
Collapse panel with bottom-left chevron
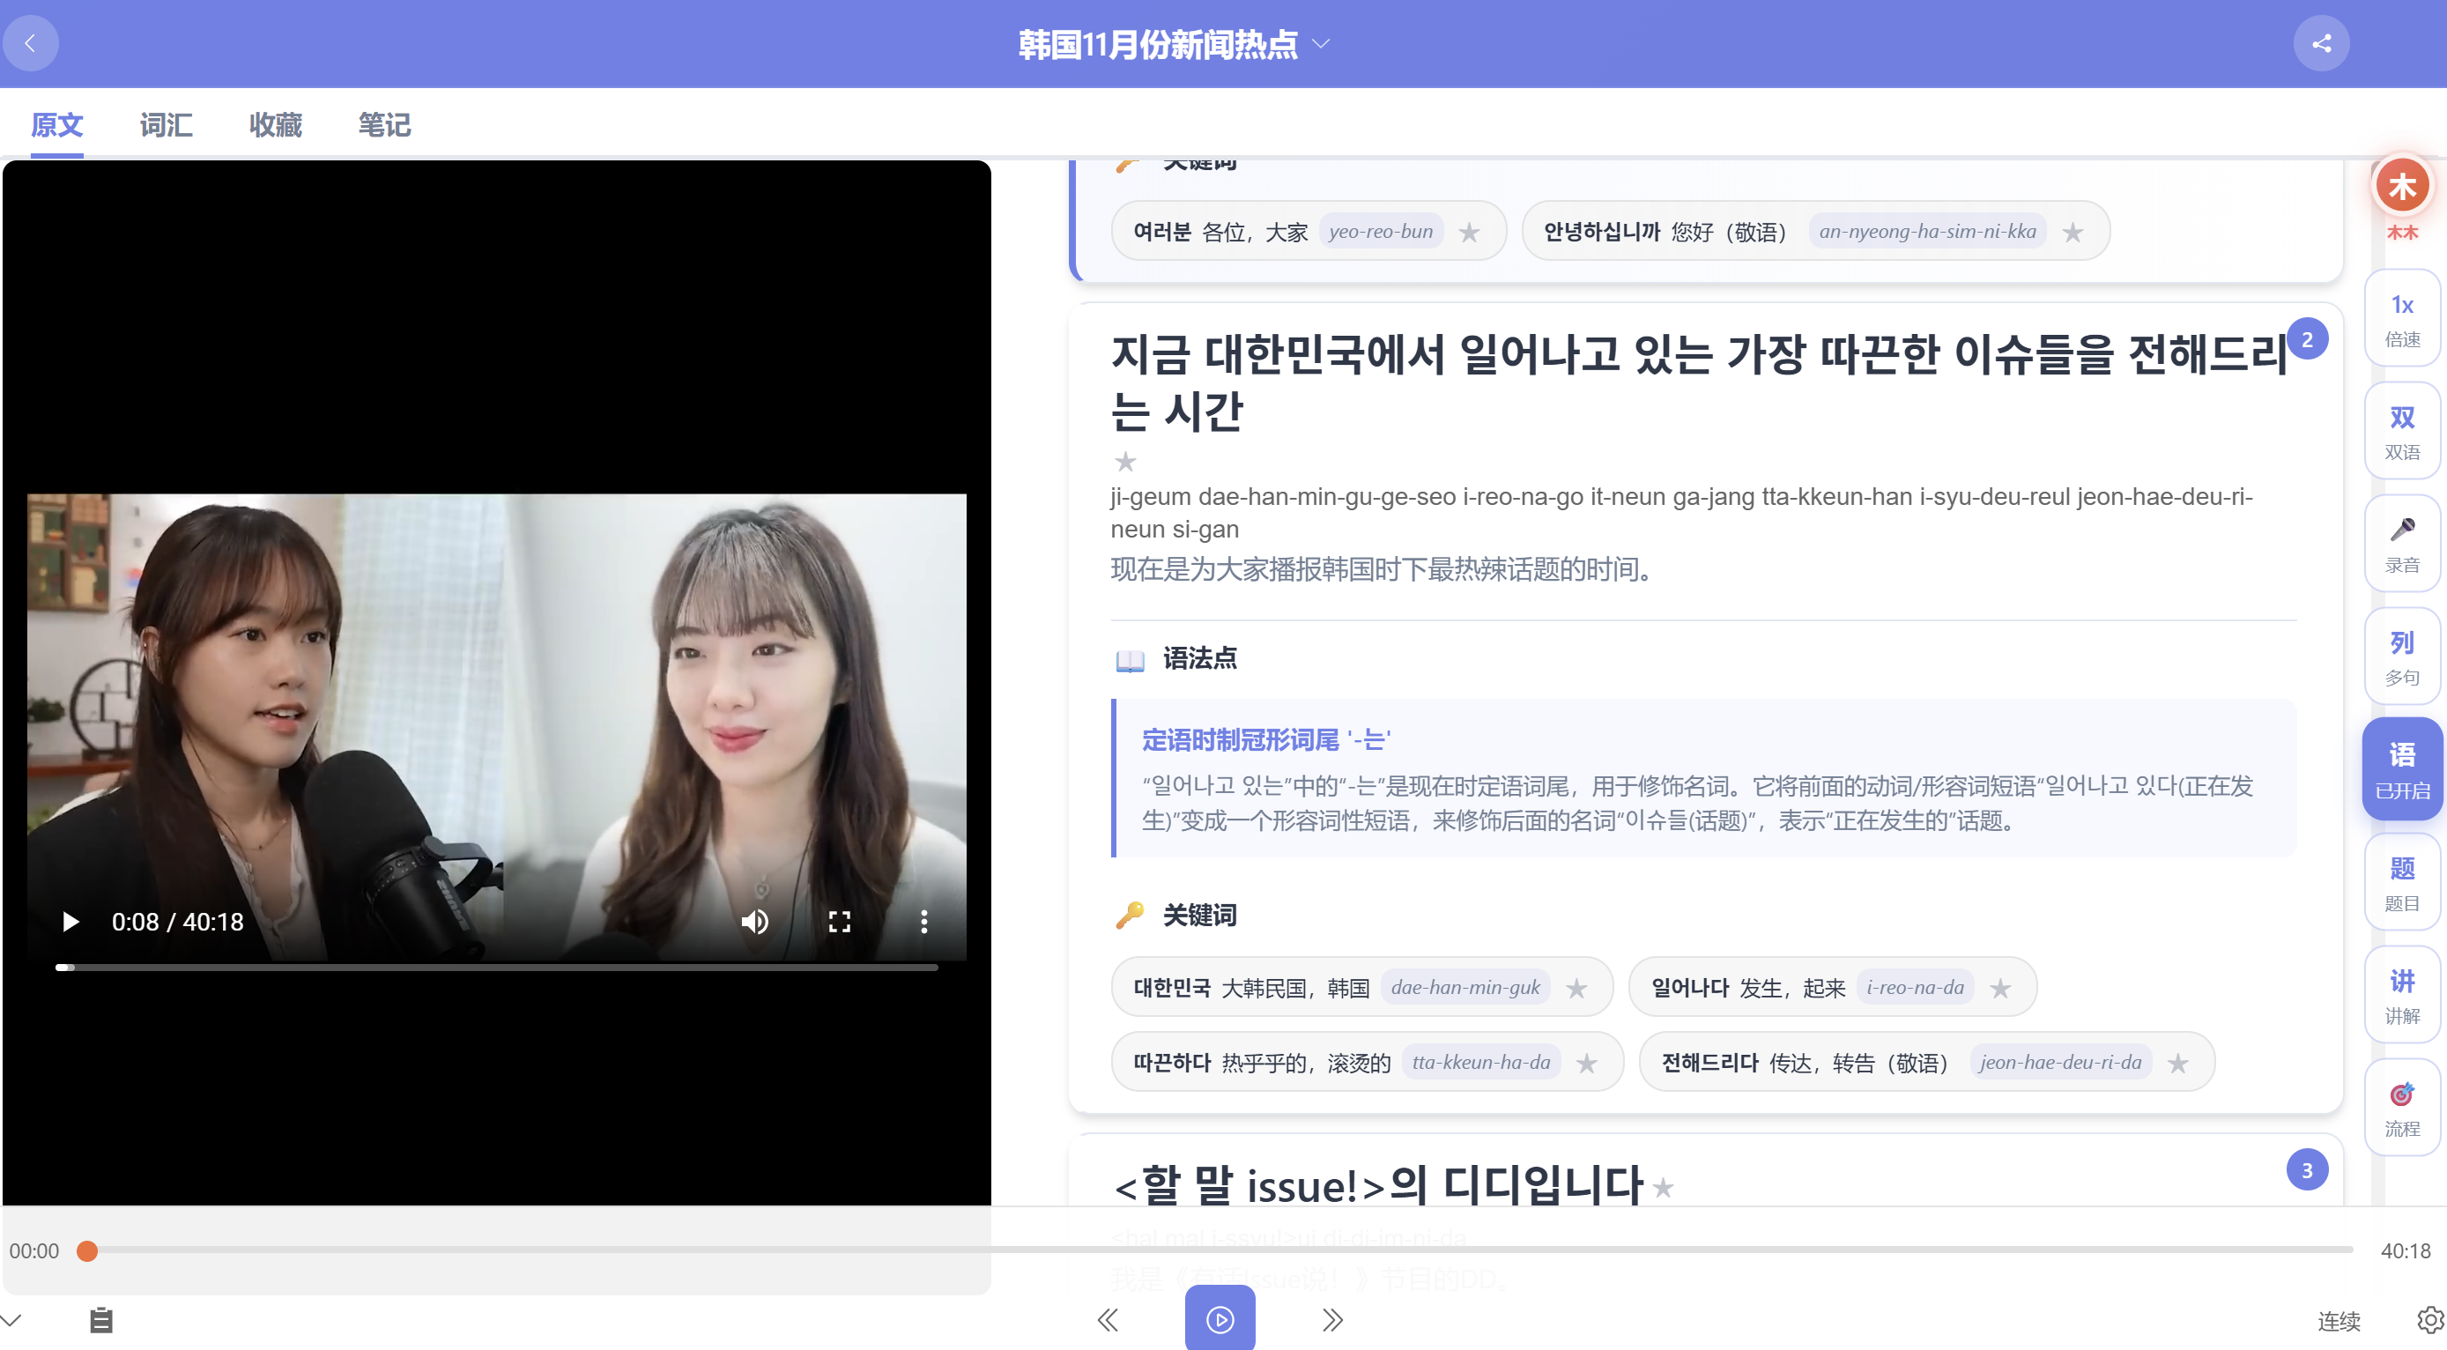tap(11, 1320)
